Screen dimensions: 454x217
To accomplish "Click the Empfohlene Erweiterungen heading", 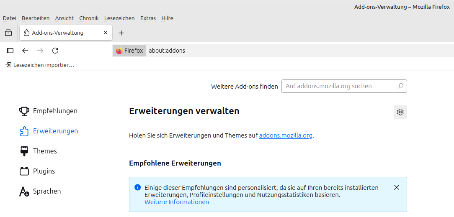I will tap(175, 163).
